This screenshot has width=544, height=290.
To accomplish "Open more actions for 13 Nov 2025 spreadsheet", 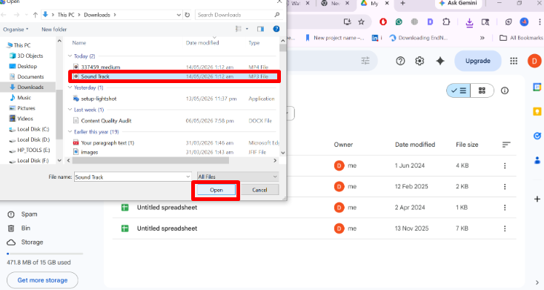I will [x=505, y=228].
